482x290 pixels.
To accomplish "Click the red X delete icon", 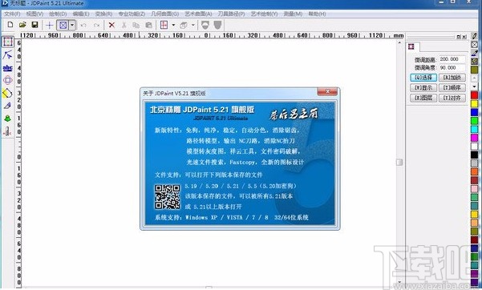I will (111, 25).
